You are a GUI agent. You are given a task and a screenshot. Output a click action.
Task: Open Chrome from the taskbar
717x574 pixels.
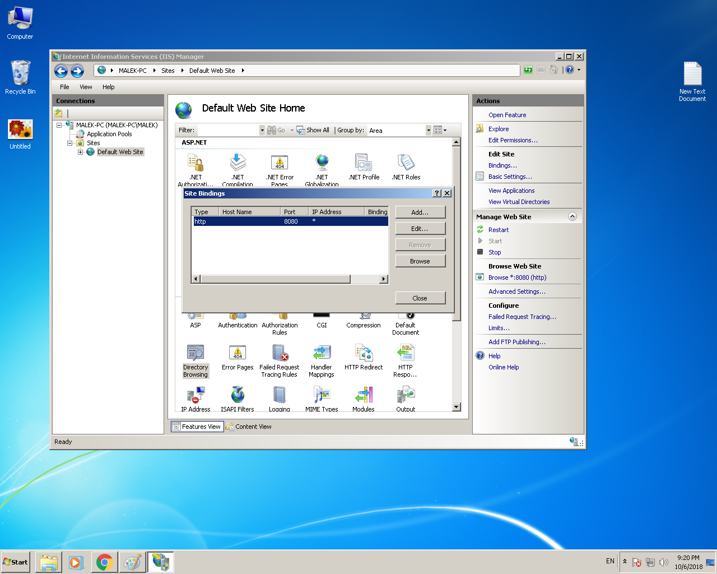tap(104, 562)
